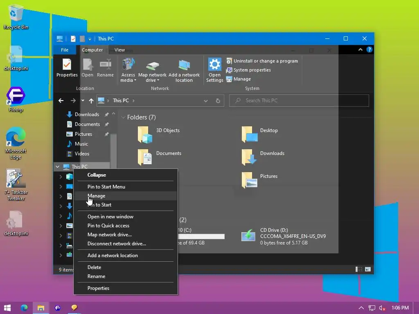Refresh the This PC view
Image resolution: width=419 pixels, height=314 pixels.
pyautogui.click(x=218, y=101)
